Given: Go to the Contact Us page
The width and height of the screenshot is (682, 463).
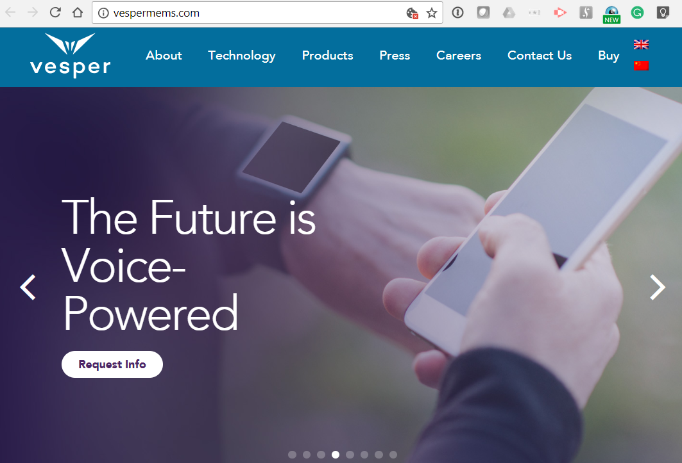Looking at the screenshot, I should click(540, 56).
